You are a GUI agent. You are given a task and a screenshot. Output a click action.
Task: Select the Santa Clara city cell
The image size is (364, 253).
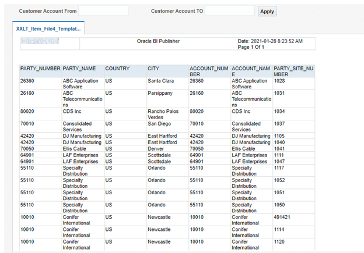[x=160, y=81]
